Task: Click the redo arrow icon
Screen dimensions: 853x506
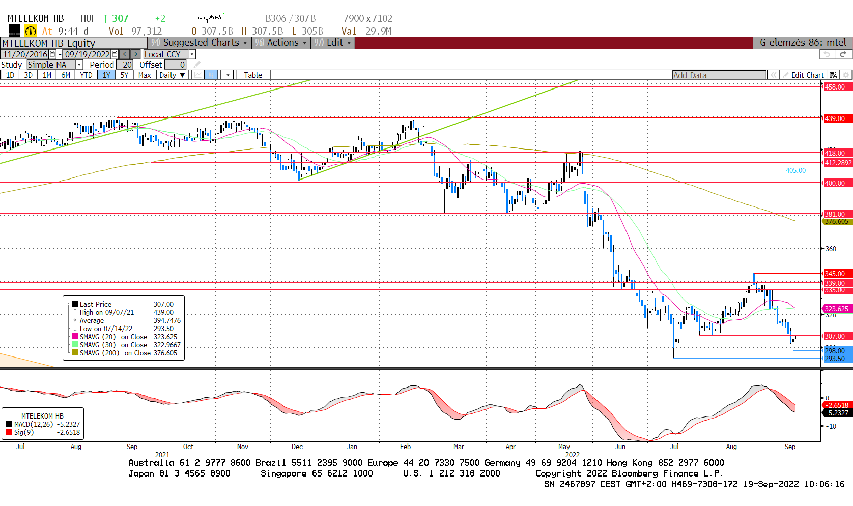Action: (x=843, y=54)
